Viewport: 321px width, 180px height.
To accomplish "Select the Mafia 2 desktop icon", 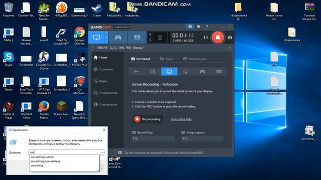I will (9, 34).
